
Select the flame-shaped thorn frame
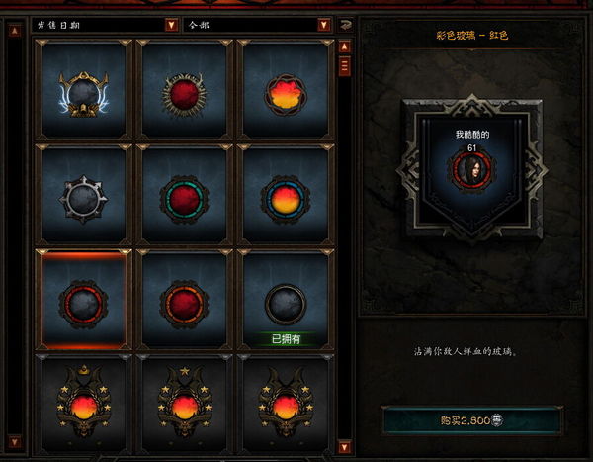click(x=286, y=90)
